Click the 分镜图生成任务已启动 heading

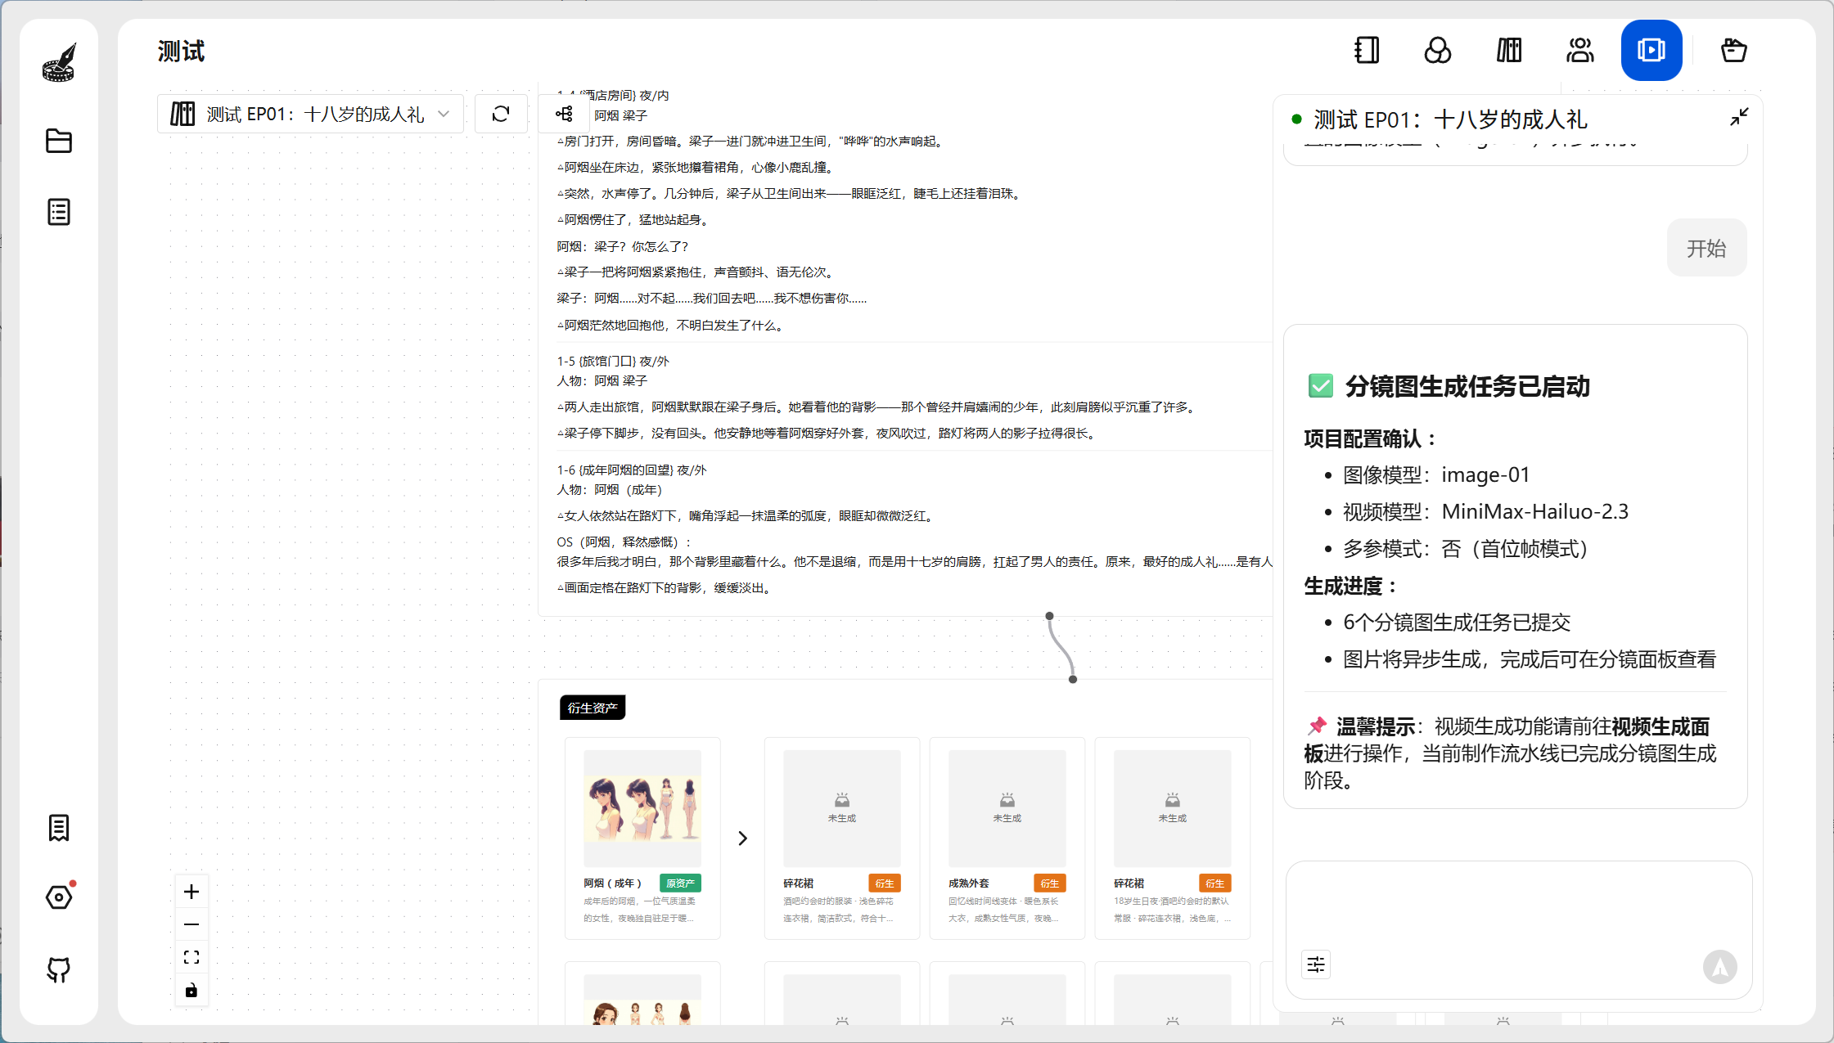(x=1467, y=386)
